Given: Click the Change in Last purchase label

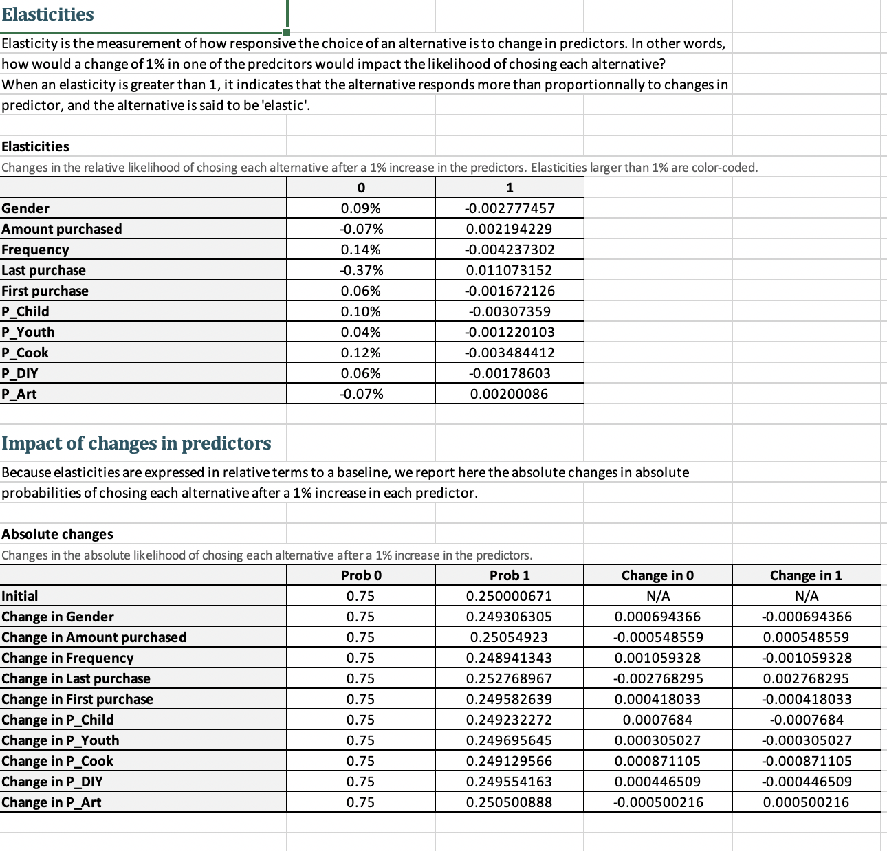Looking at the screenshot, I should tap(143, 678).
